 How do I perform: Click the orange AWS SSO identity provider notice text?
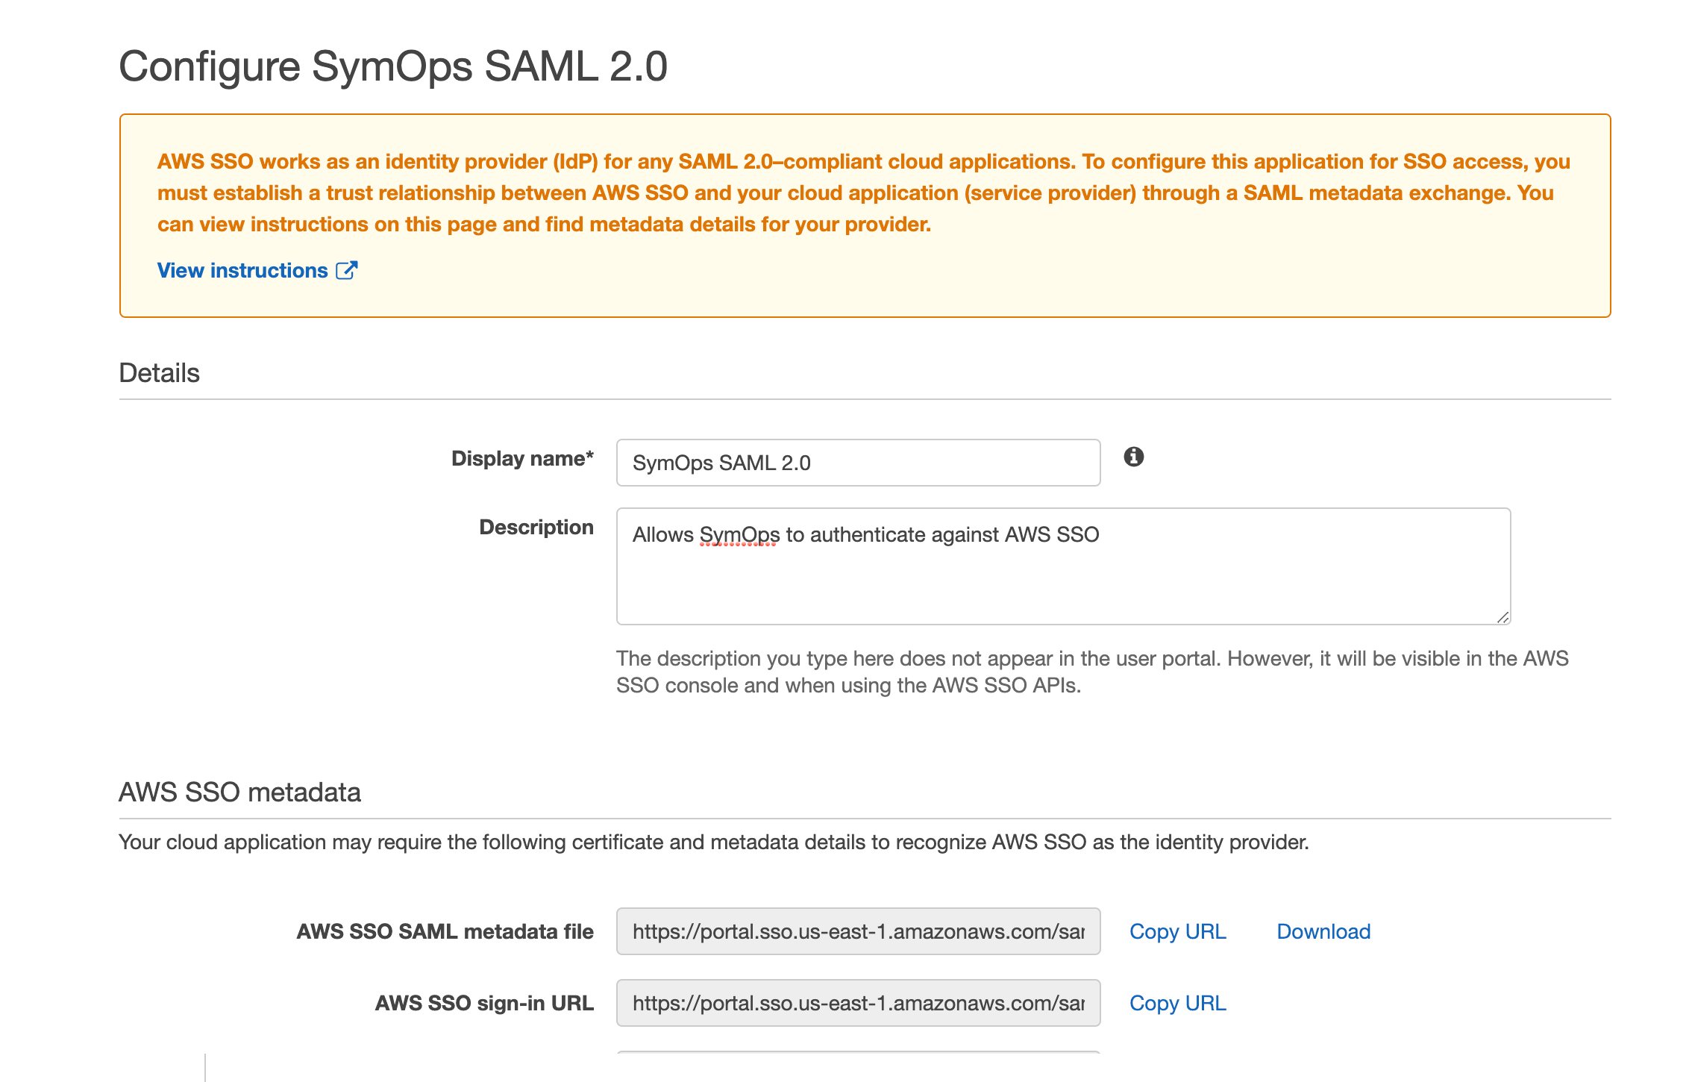(x=864, y=193)
